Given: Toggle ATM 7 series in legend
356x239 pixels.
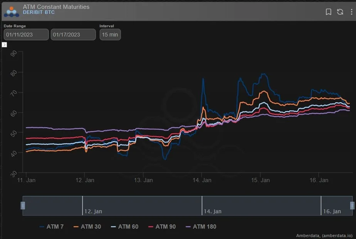Looking at the screenshot, I should point(52,227).
